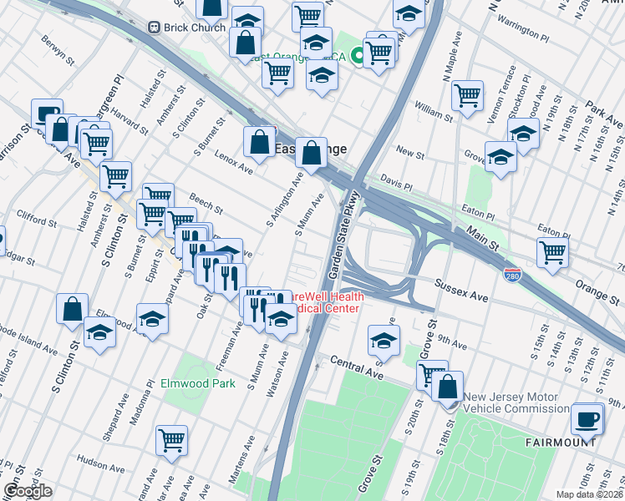The height and width of the screenshot is (501, 625).
Task: Open the school marker at the top right edge
Action: pos(409,14)
